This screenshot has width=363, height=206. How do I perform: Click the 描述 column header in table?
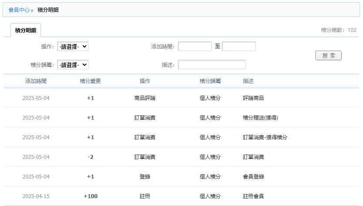pyautogui.click(x=248, y=81)
